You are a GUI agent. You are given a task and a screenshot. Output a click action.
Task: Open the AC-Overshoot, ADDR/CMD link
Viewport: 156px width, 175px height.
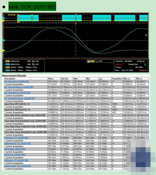pos(17,82)
